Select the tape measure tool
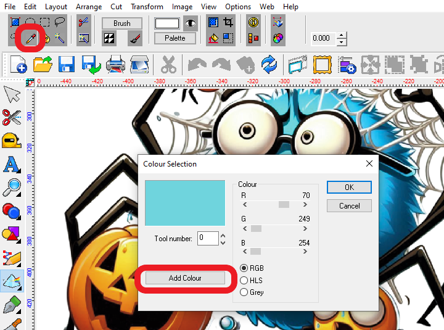Image resolution: width=444 pixels, height=330 pixels. (12, 141)
